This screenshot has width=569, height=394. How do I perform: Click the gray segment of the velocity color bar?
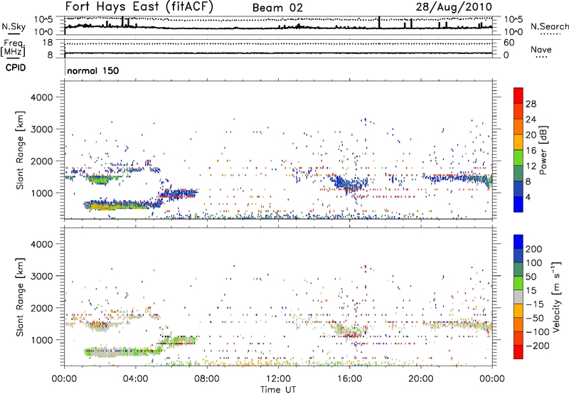pyautogui.click(x=519, y=297)
